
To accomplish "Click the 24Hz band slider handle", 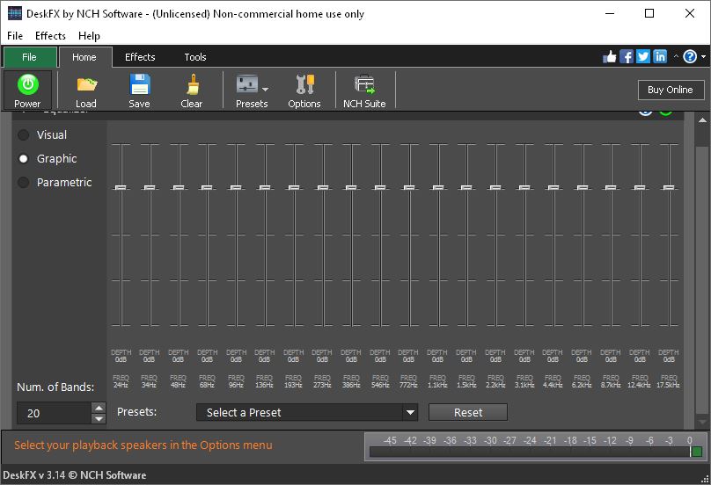I will point(121,187).
